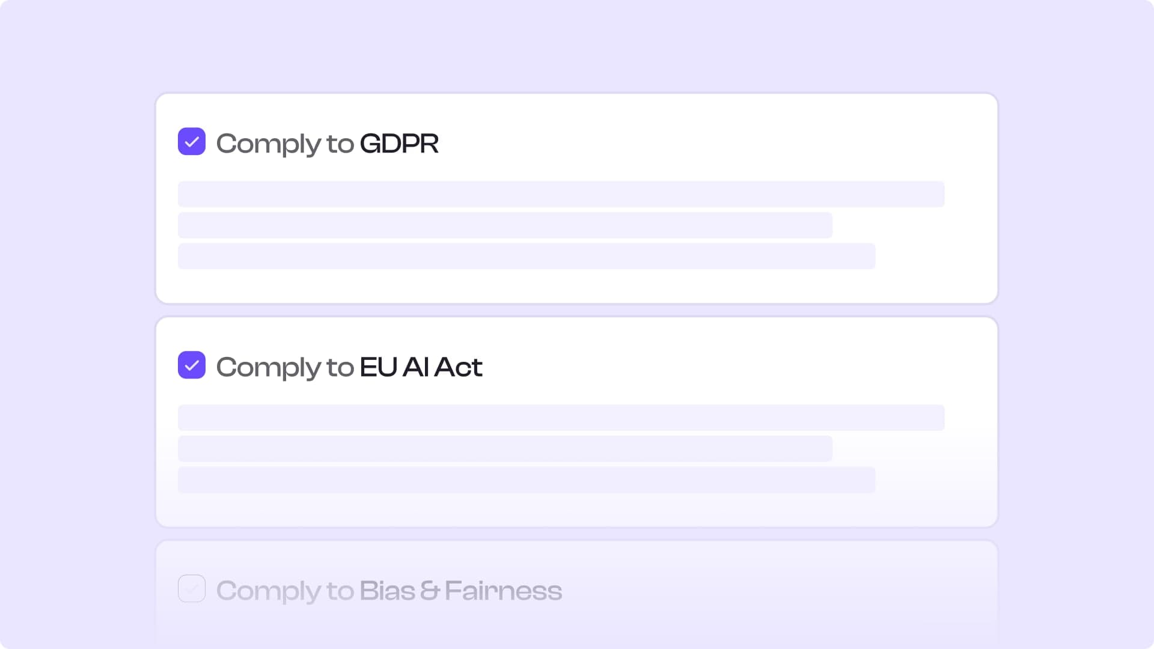Image resolution: width=1154 pixels, height=649 pixels.
Task: Check the faded Bias & Fairness checkbox
Action: pyautogui.click(x=192, y=589)
